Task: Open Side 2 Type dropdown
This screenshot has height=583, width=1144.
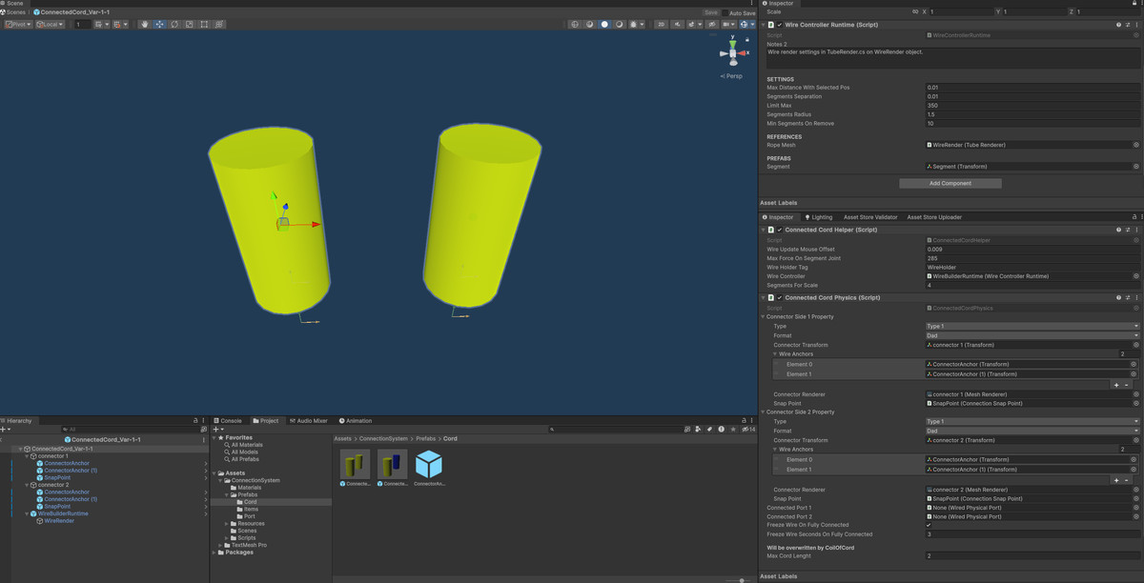Action: tap(1032, 421)
